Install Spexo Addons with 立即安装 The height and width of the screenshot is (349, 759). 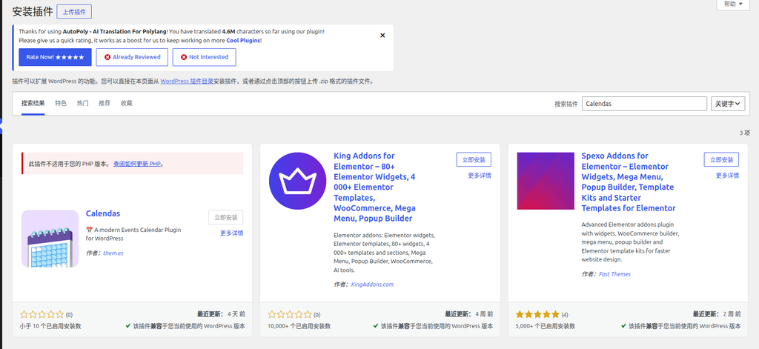721,160
